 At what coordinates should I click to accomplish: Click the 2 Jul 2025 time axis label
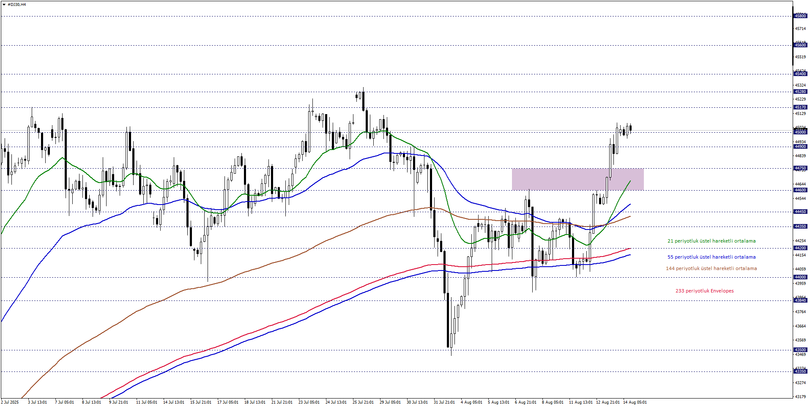coord(10,402)
